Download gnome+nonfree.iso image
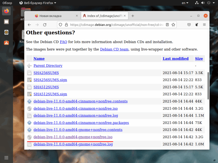Viewport: 218px width, 163px height. point(73,137)
